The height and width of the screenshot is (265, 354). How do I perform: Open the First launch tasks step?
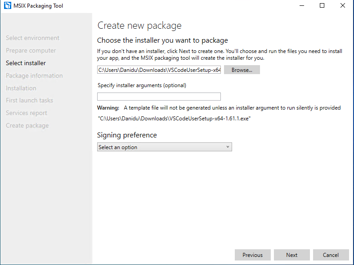29,100
